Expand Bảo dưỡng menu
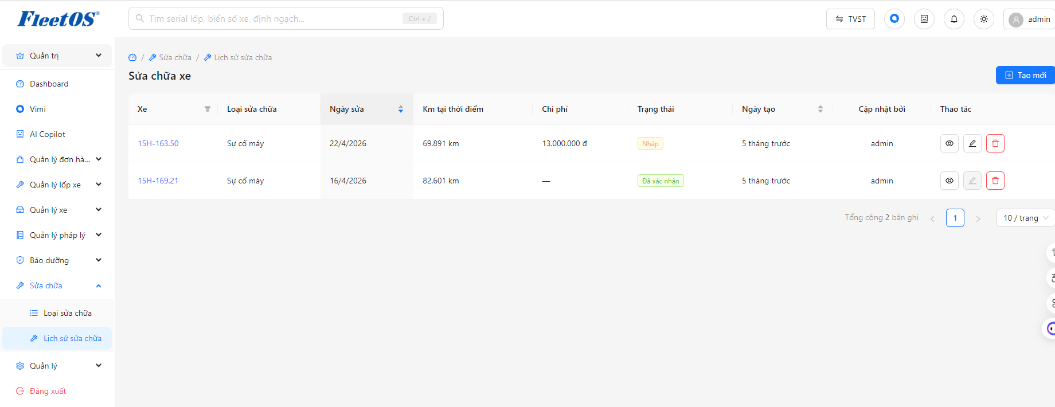This screenshot has width=1055, height=407. [x=57, y=260]
